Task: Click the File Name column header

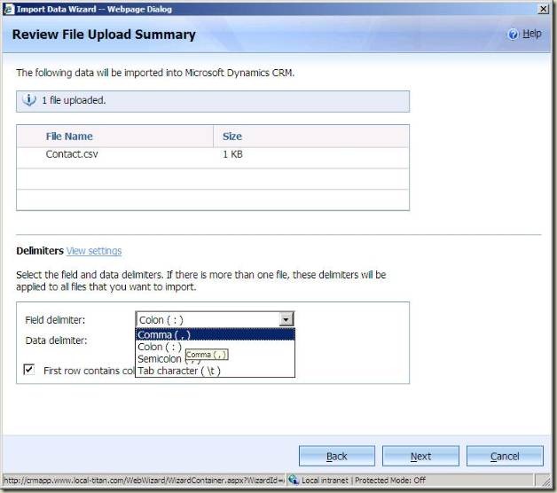Action: tap(69, 137)
